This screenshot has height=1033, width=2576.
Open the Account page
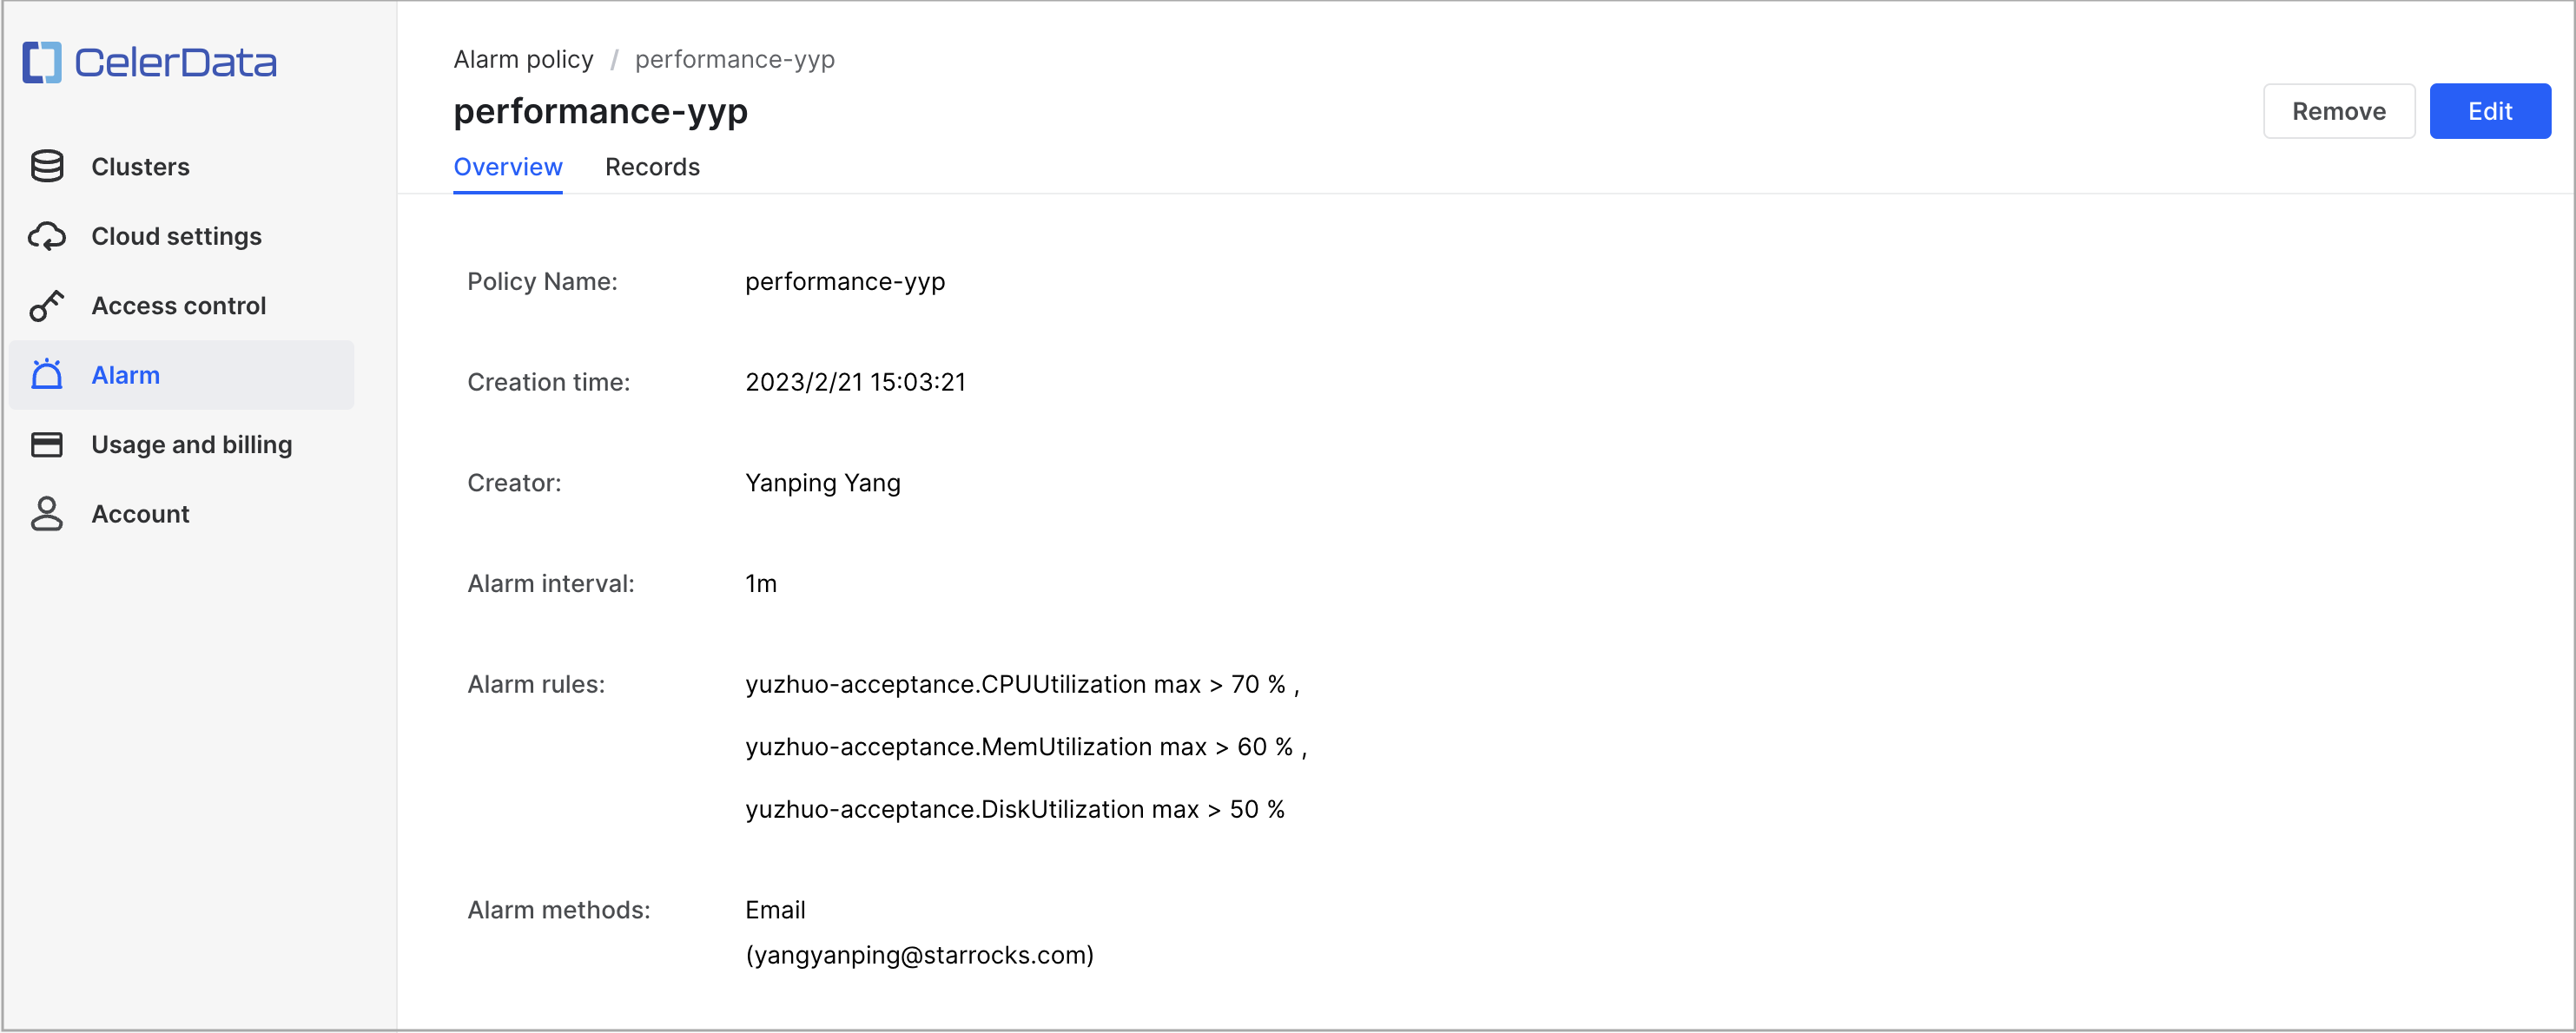tap(140, 514)
